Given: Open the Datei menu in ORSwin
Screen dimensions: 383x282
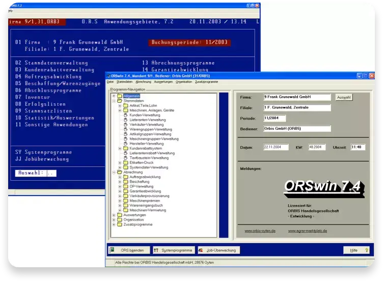Looking at the screenshot, I should tap(110, 82).
